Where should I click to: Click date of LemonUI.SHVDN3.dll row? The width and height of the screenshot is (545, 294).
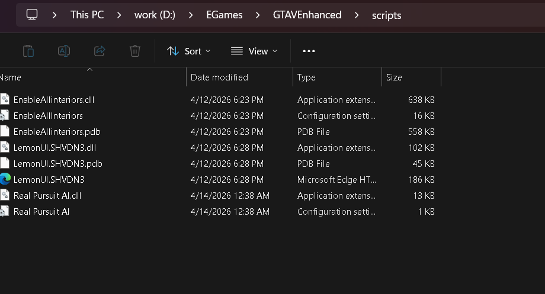point(227,147)
